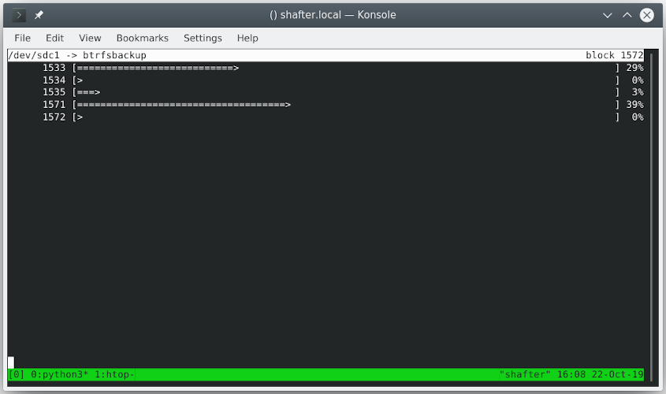Click the /dev/sdc1 device path text

tap(34, 56)
